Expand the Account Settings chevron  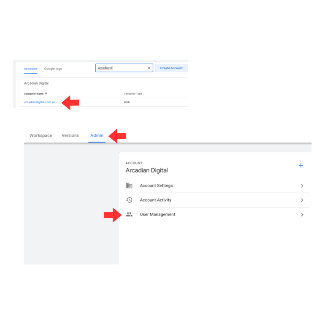coord(302,186)
